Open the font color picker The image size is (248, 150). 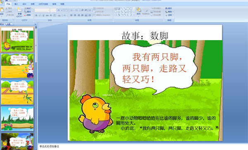tap(64, 15)
